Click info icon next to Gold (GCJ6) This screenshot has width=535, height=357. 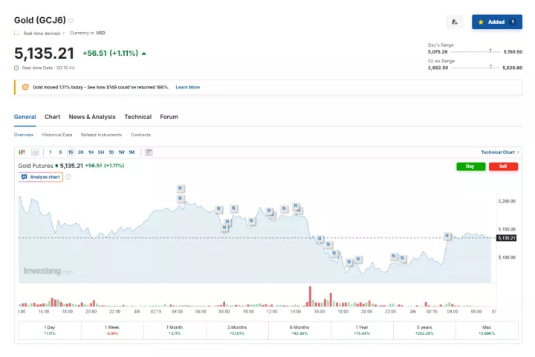click(x=71, y=20)
